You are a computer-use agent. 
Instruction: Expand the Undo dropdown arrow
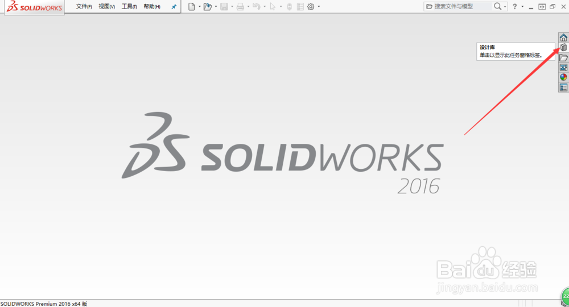click(265, 6)
